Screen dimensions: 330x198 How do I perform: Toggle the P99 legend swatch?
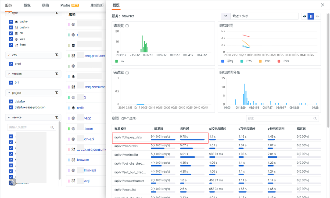click(x=279, y=61)
